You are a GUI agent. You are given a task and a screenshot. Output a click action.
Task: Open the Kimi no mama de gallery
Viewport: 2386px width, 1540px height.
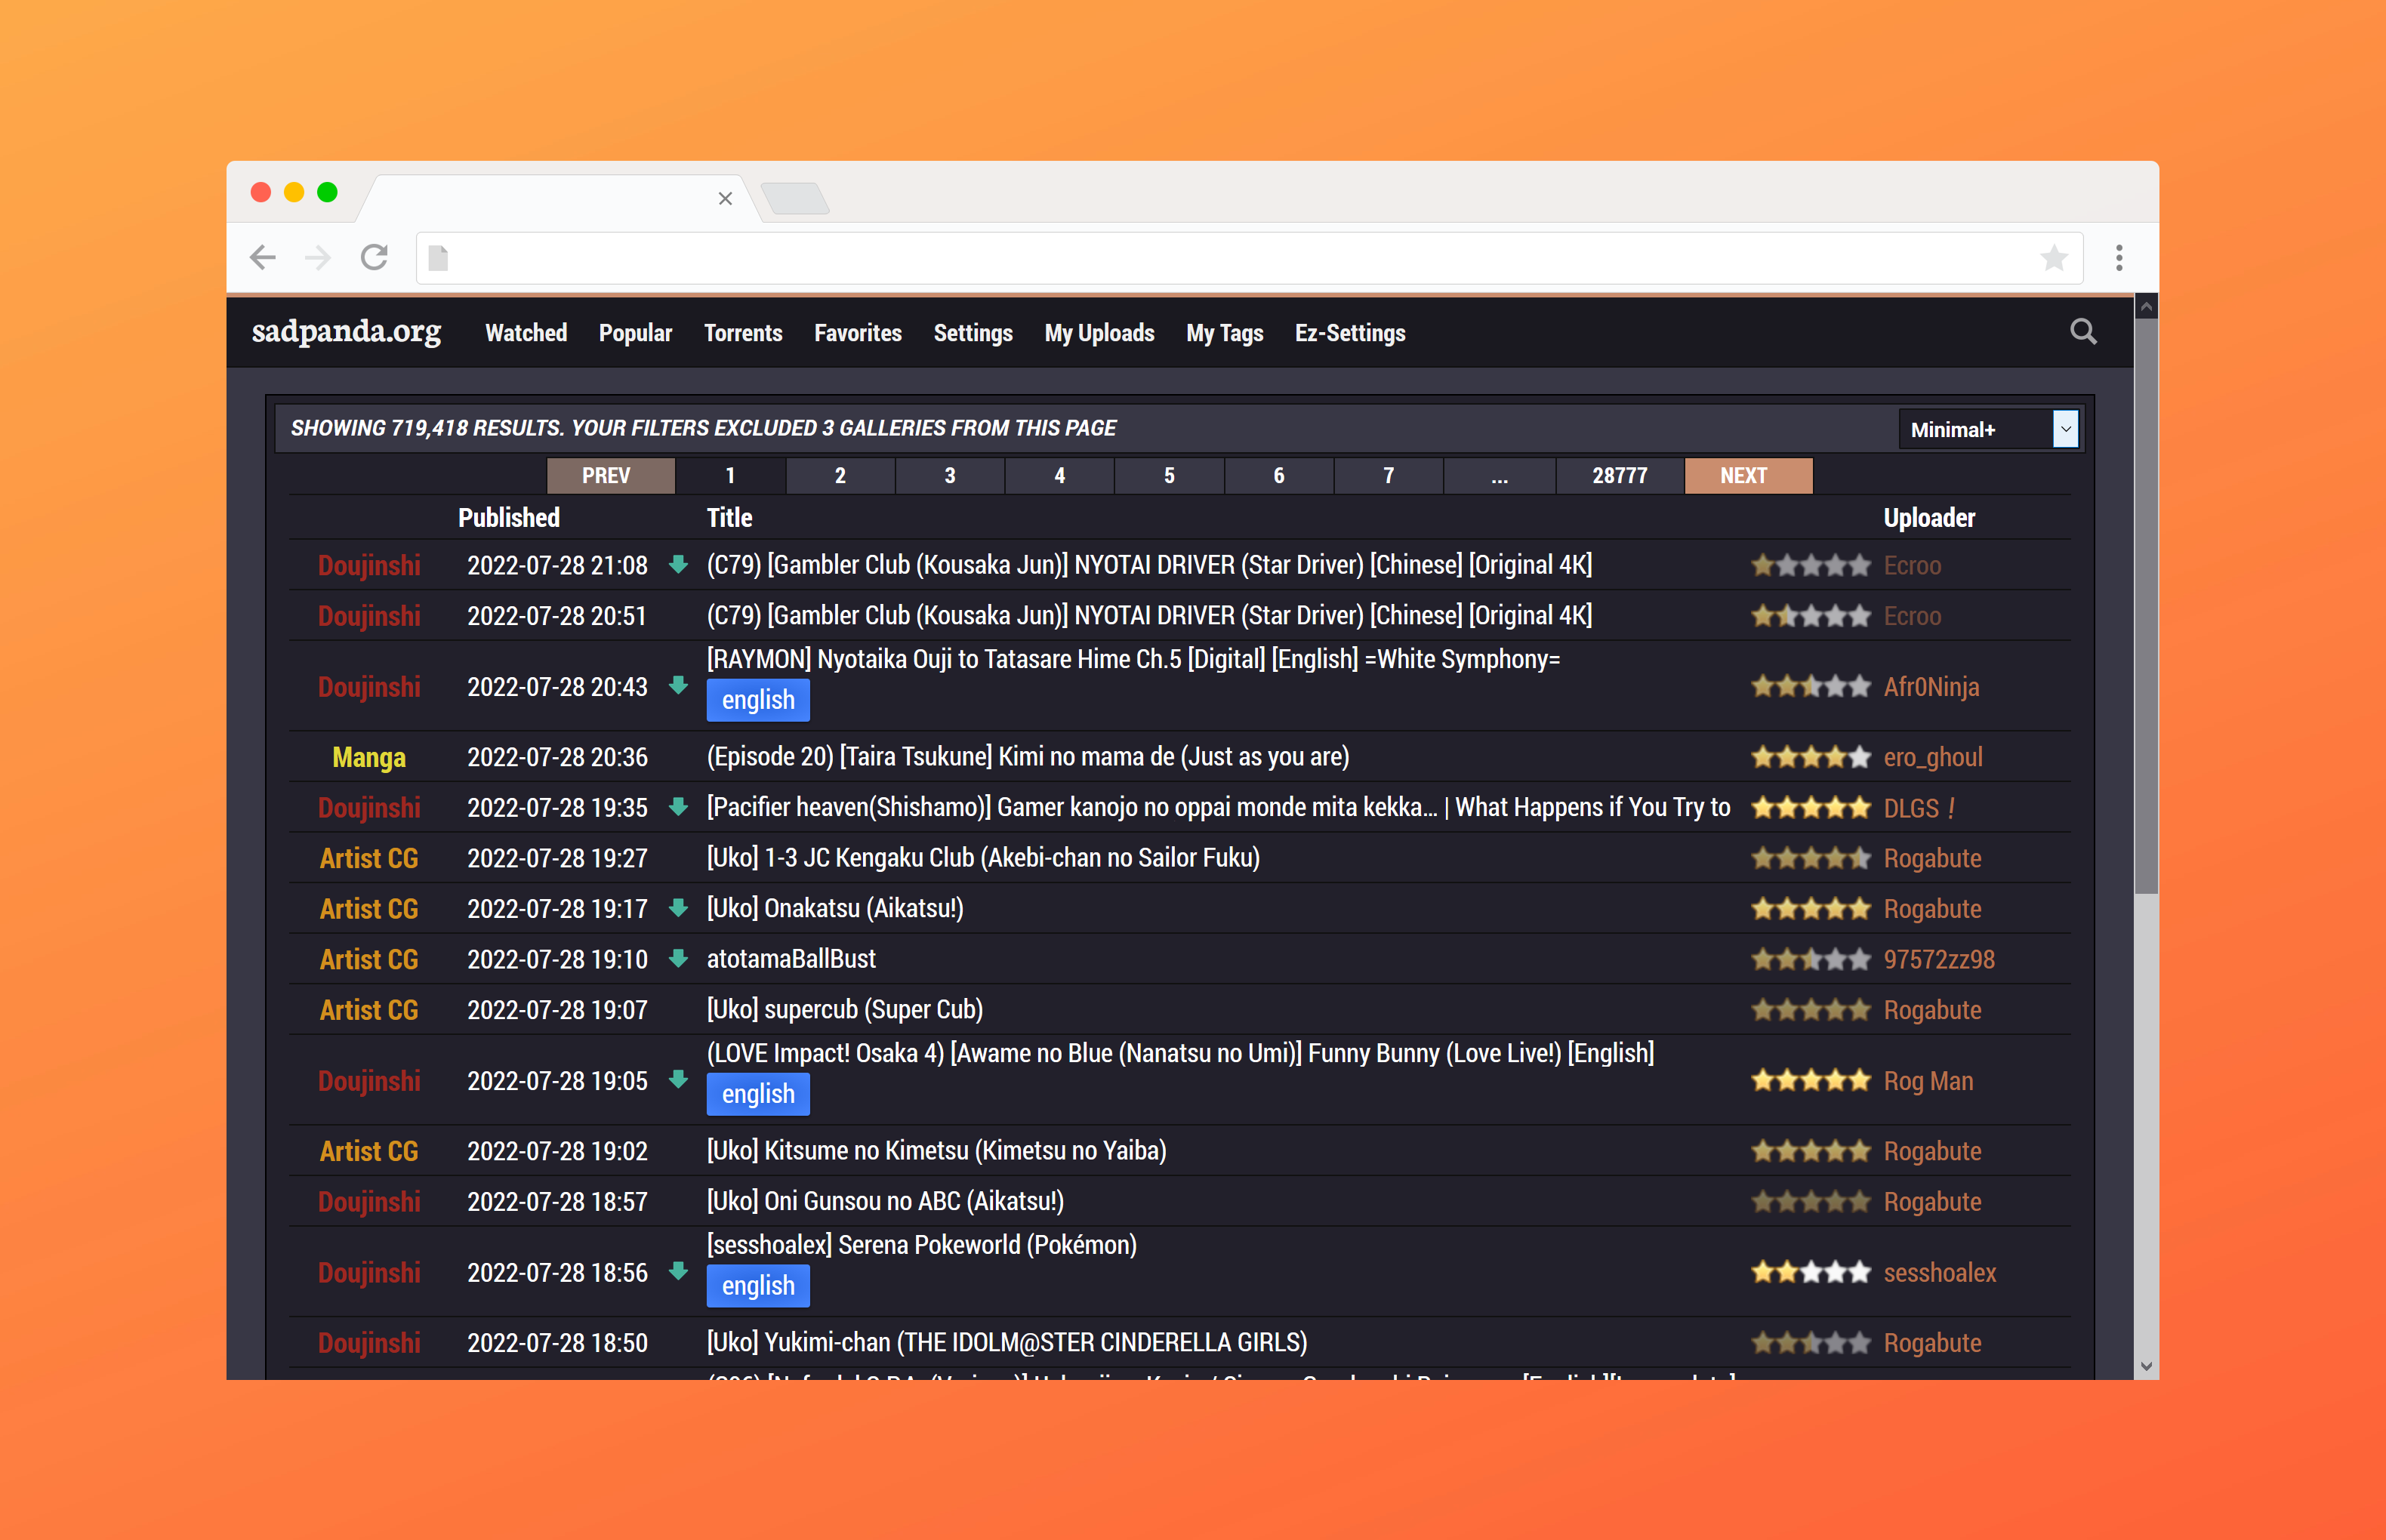click(x=1027, y=757)
